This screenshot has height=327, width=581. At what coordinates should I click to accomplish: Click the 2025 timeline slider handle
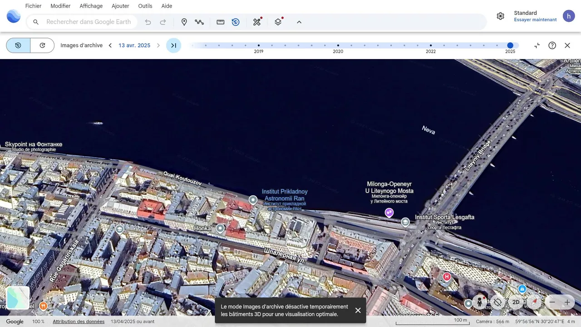tap(510, 45)
